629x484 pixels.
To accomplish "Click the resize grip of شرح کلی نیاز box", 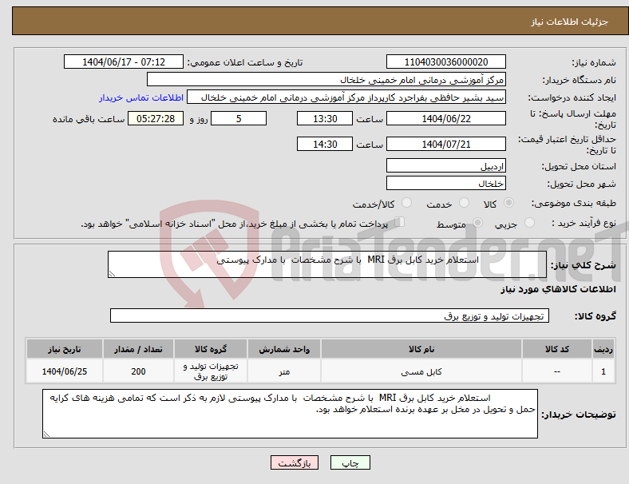I will [112, 274].
